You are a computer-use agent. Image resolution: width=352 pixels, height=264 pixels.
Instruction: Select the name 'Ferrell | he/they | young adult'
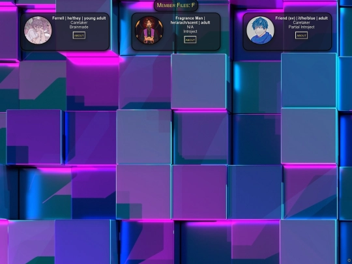point(79,18)
